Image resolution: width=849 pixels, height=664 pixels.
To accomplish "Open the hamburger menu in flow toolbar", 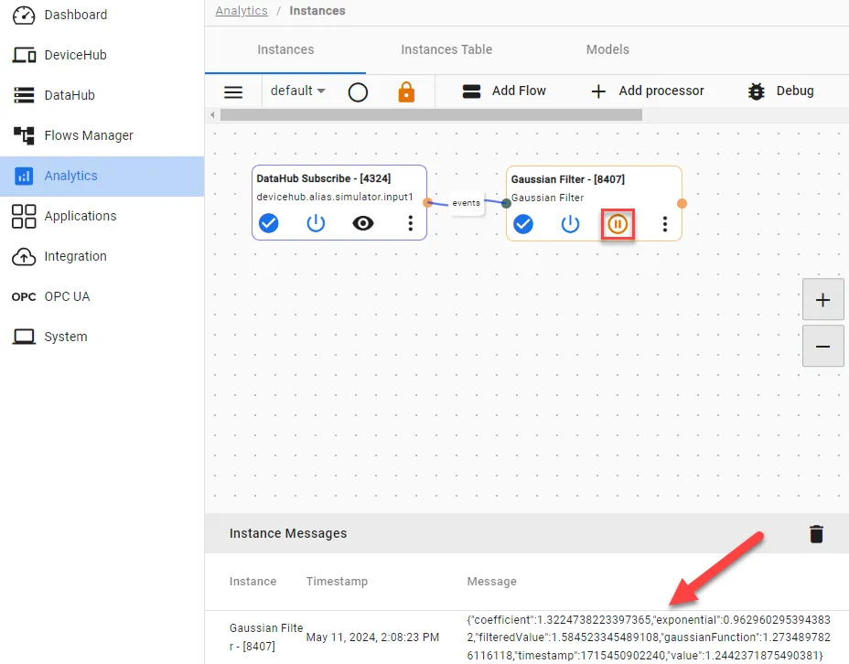I will pos(233,91).
